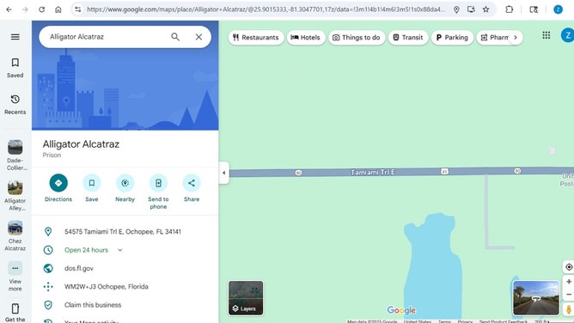This screenshot has height=323, width=574.
Task: Show more category chips with arrow
Action: [x=516, y=37]
